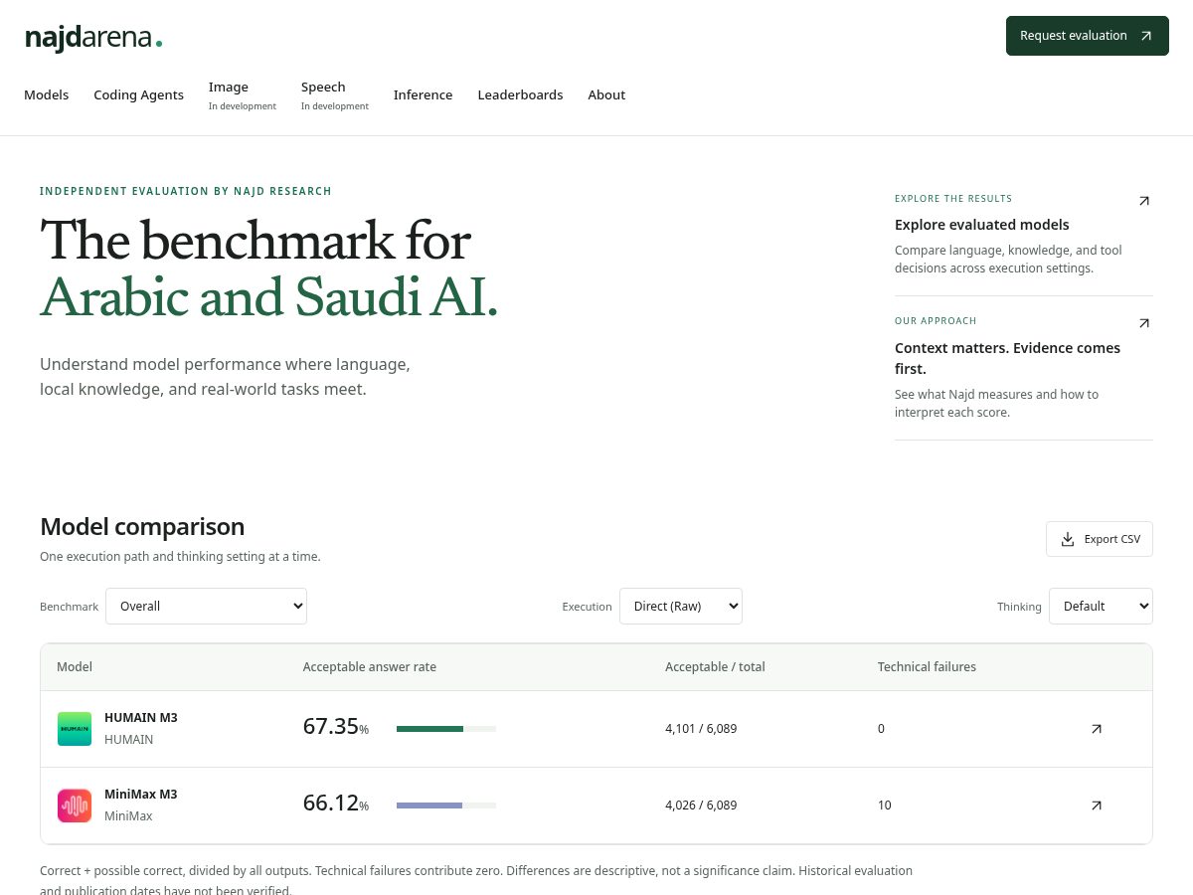The image size is (1193, 895).
Task: Visit the About nav item
Action: [606, 95]
